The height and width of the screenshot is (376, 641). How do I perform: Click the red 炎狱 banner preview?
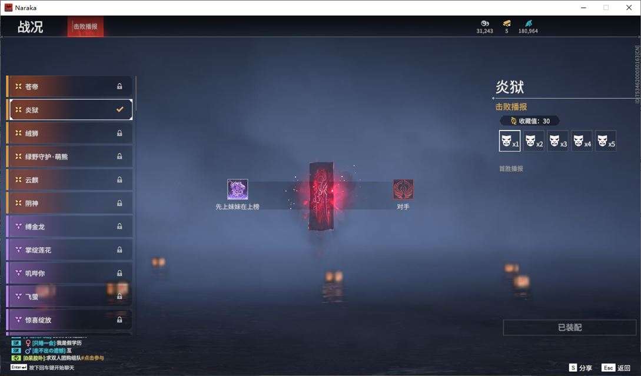click(x=321, y=196)
